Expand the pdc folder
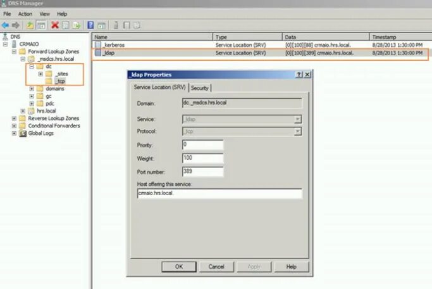This screenshot has height=289, width=432. [32, 104]
